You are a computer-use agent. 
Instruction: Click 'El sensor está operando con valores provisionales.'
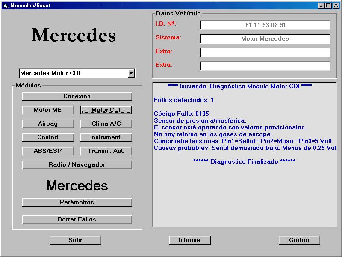pos(230,127)
